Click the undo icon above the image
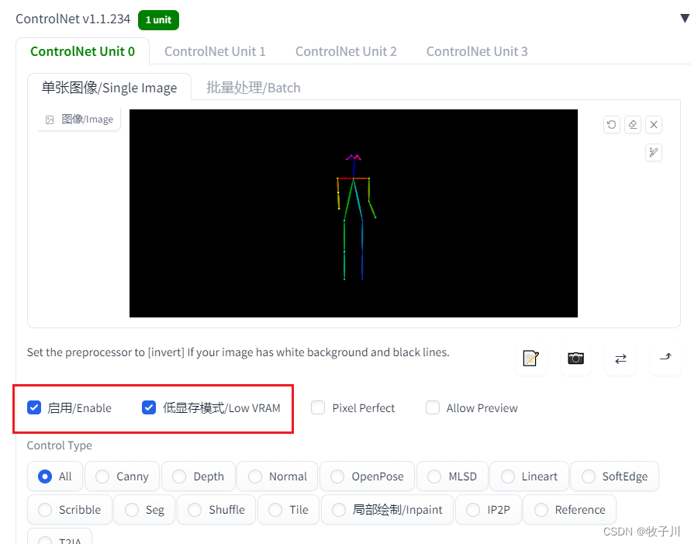Image resolution: width=691 pixels, height=544 pixels. (x=612, y=125)
